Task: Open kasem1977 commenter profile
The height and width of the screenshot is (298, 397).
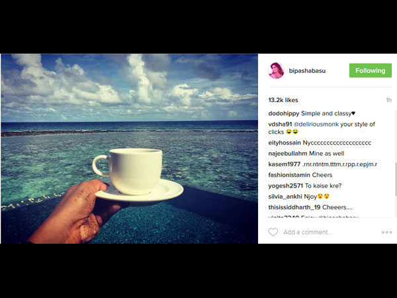Action: click(285, 164)
